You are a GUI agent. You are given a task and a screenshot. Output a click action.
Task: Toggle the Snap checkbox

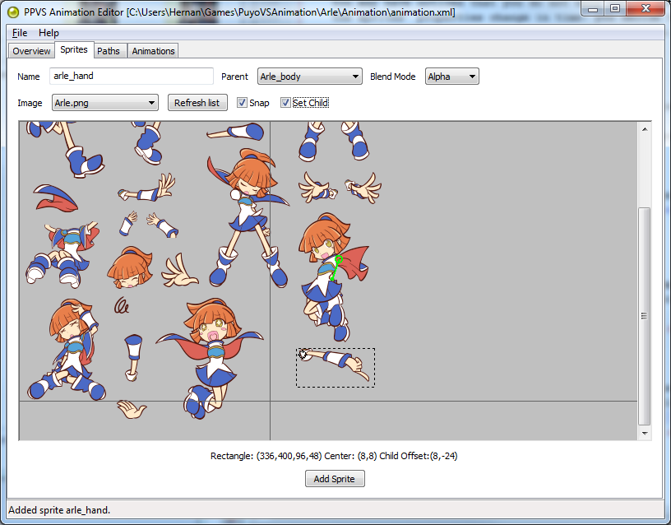tap(243, 103)
